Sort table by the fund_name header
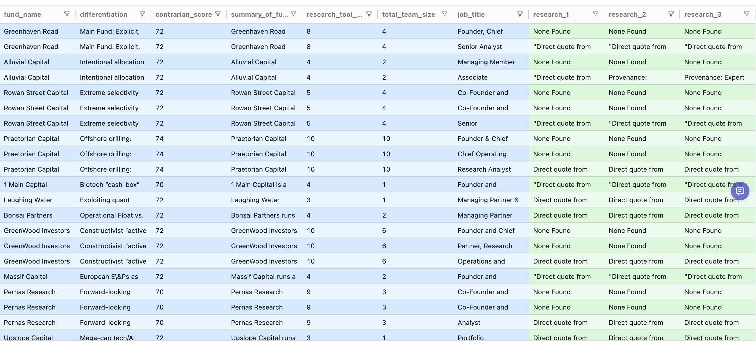Screen dimensions: 756x341 [22, 14]
